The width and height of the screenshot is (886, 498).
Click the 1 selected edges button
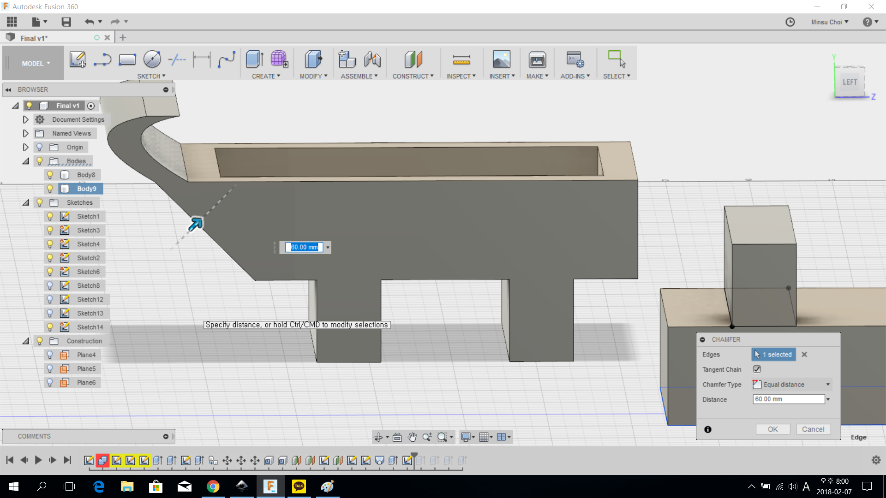coord(774,355)
